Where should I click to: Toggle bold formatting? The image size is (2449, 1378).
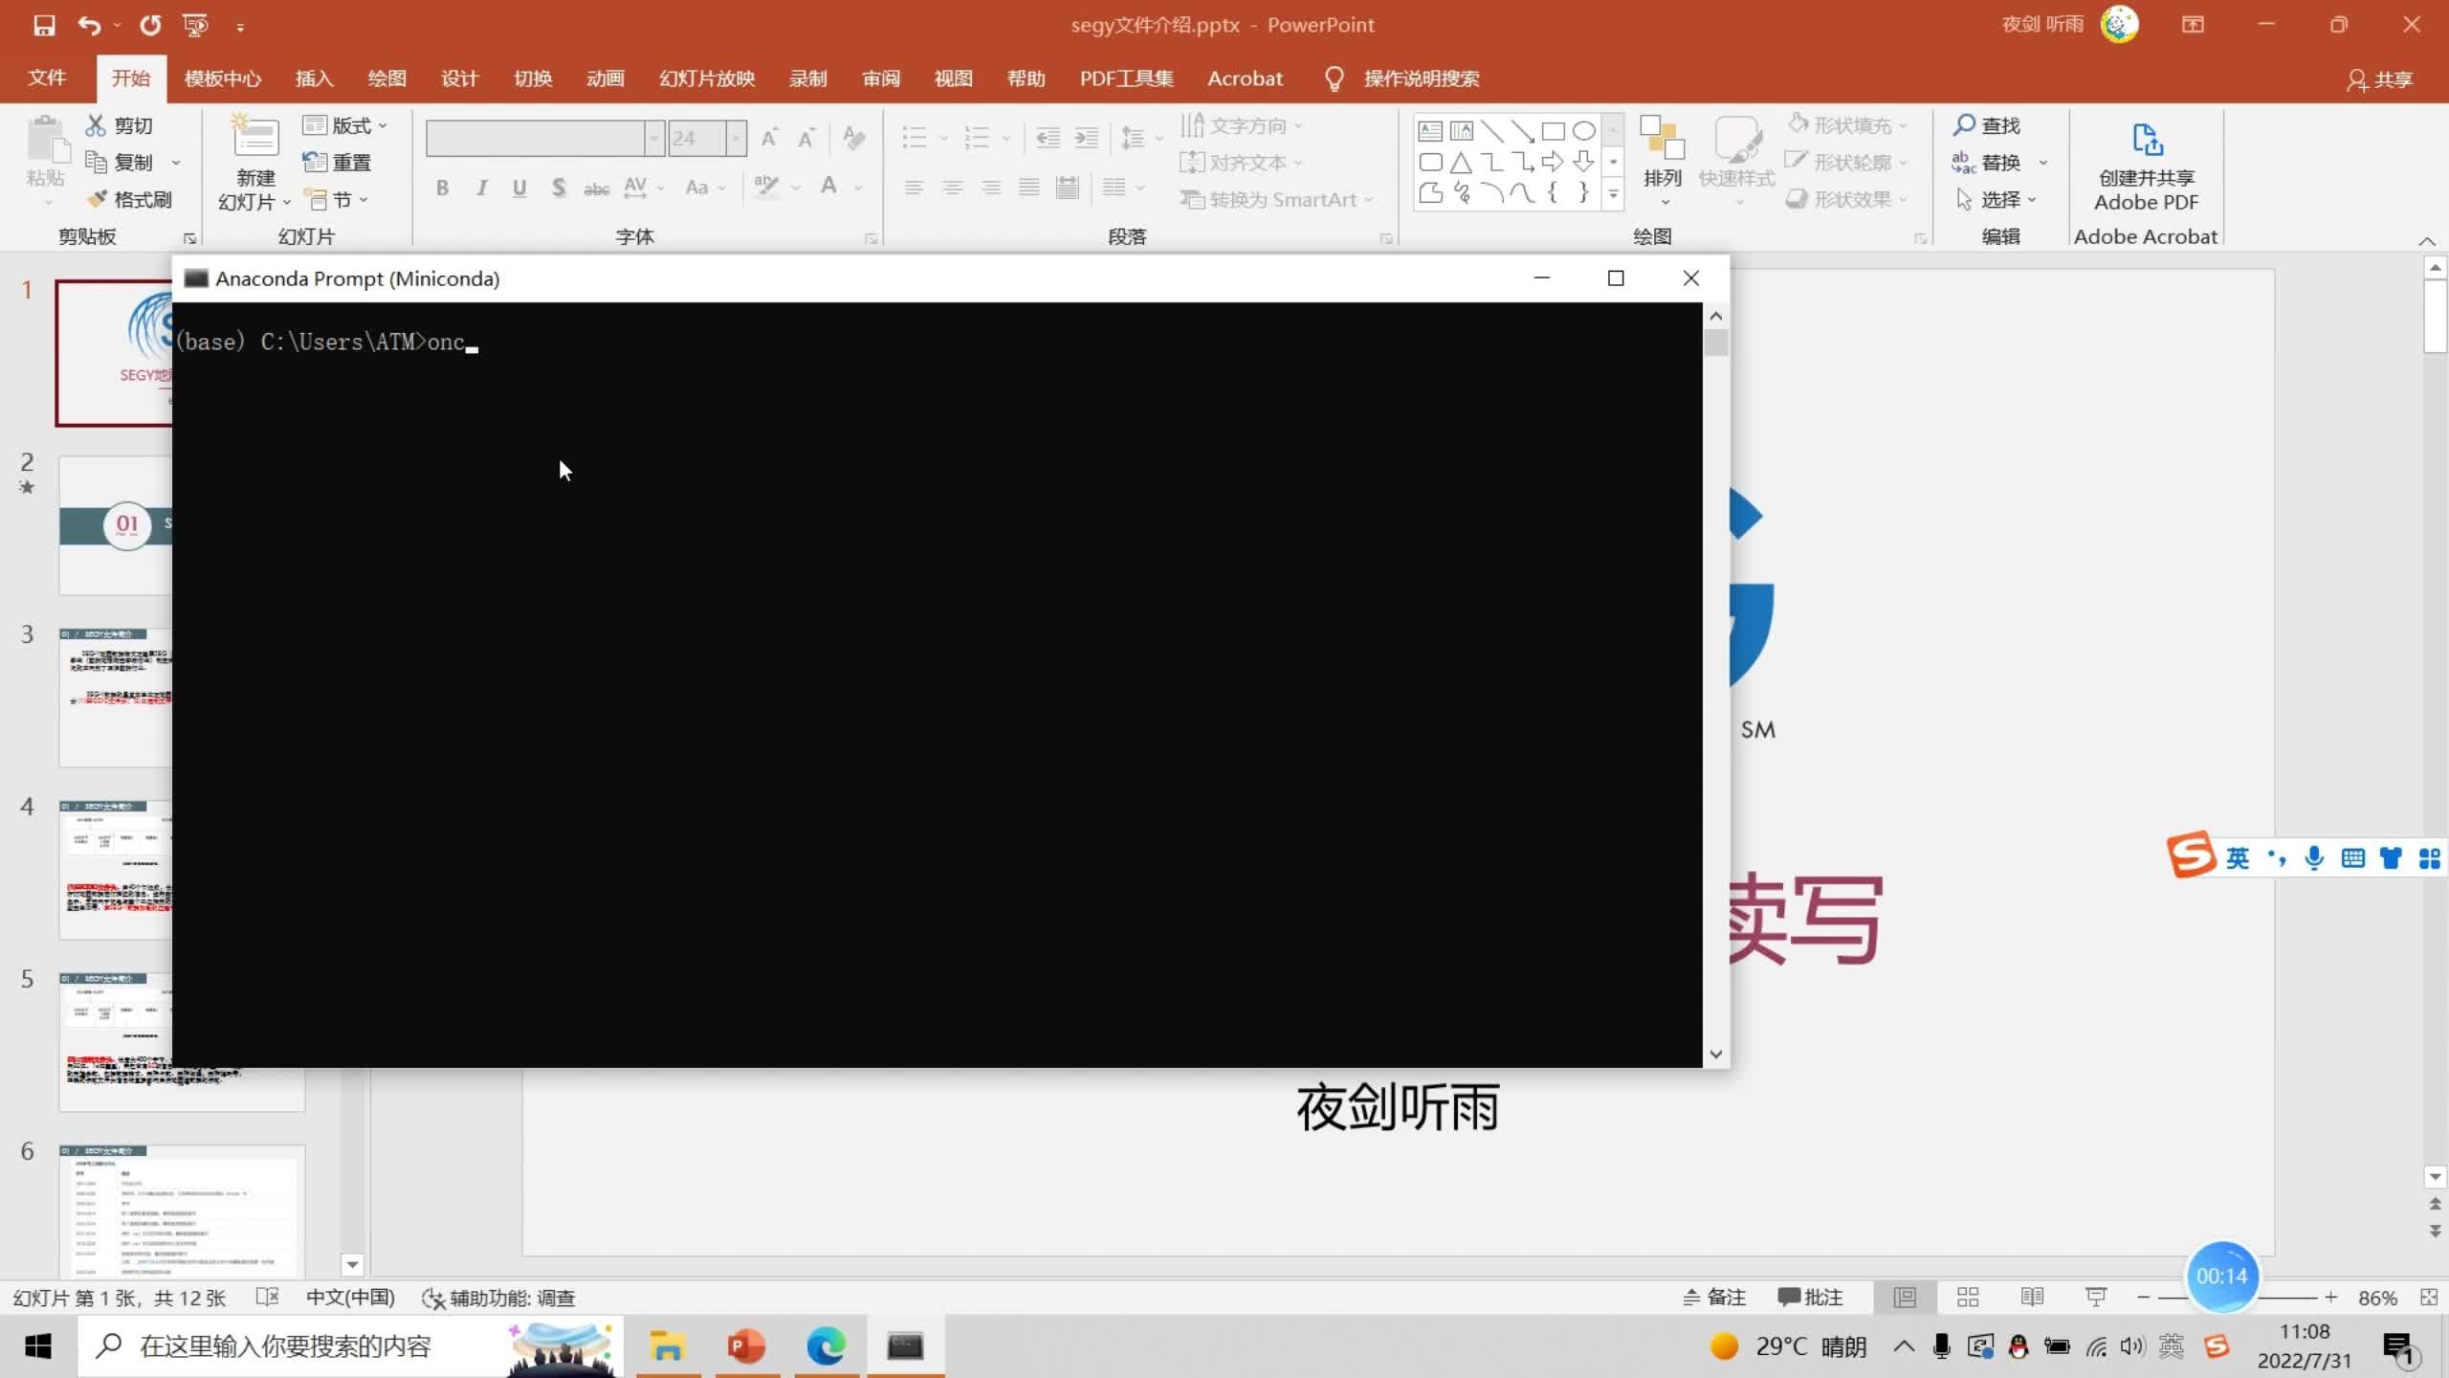coord(442,188)
